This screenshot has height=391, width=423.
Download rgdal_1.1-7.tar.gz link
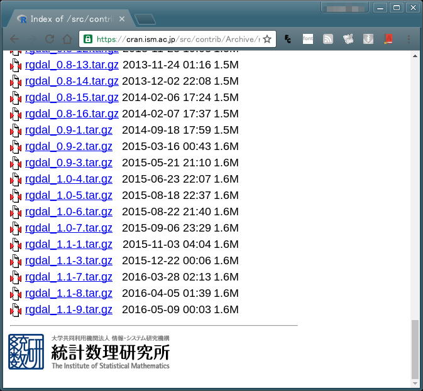pos(69,277)
